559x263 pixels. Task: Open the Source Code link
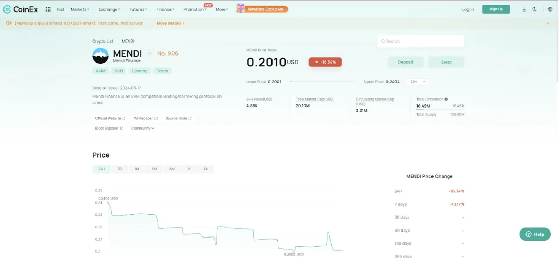(x=179, y=118)
